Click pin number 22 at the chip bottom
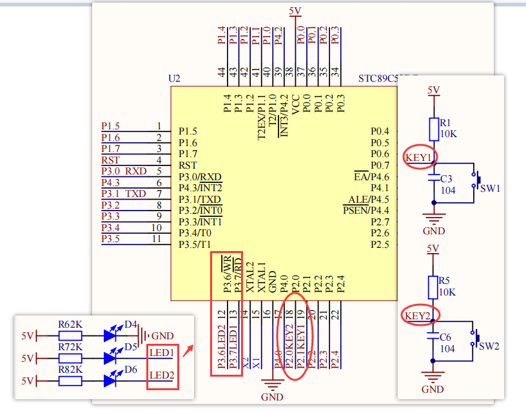526x414 pixels. (x=335, y=314)
